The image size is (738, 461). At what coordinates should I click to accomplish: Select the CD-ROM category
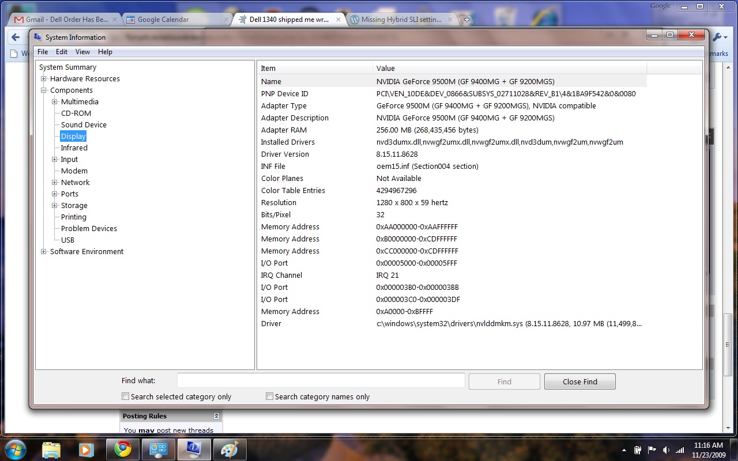click(76, 113)
